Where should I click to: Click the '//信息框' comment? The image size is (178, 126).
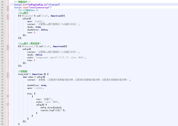pos(23,71)
